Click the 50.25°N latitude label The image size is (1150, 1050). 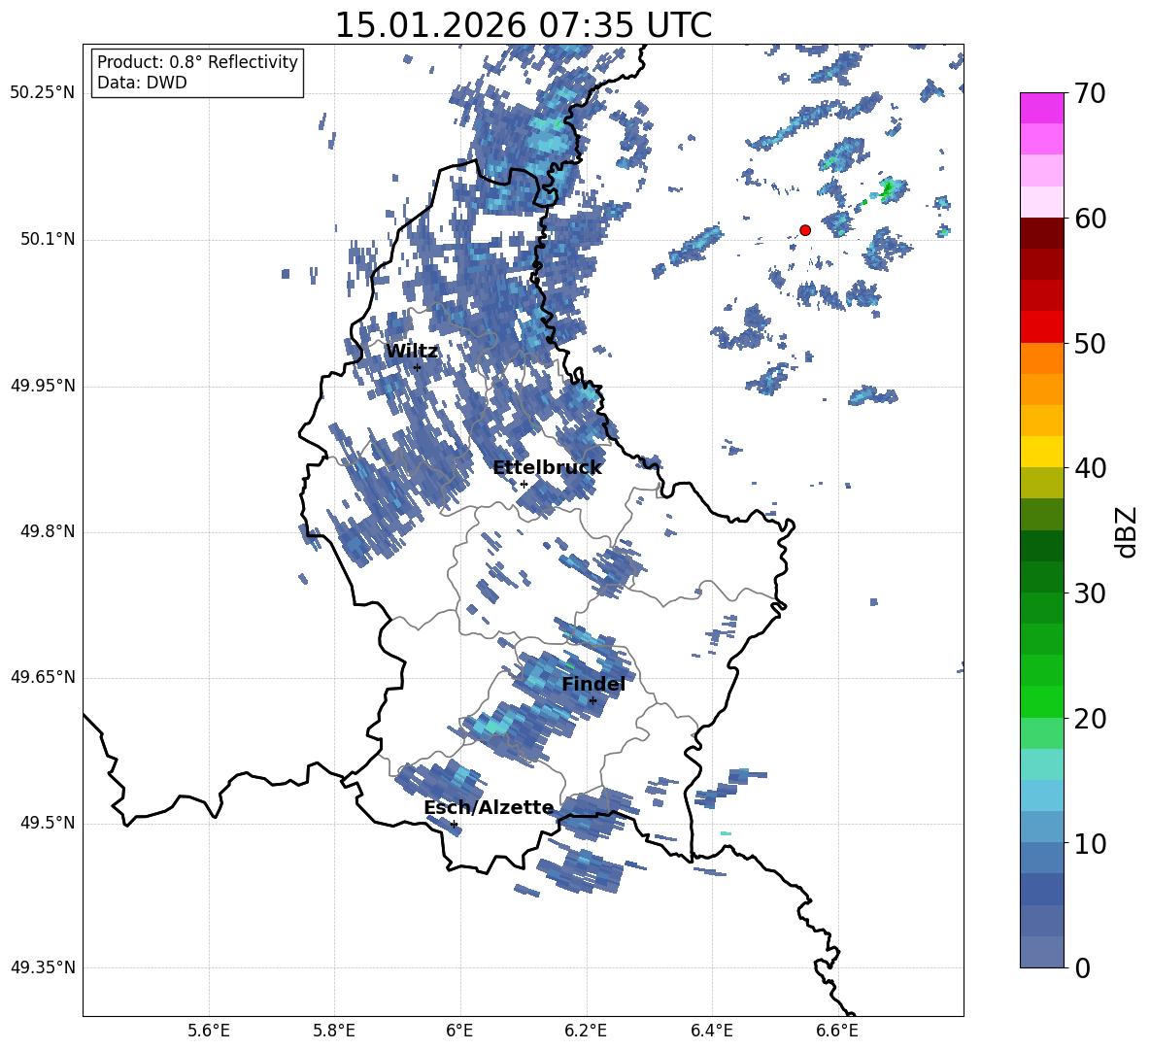(43, 93)
